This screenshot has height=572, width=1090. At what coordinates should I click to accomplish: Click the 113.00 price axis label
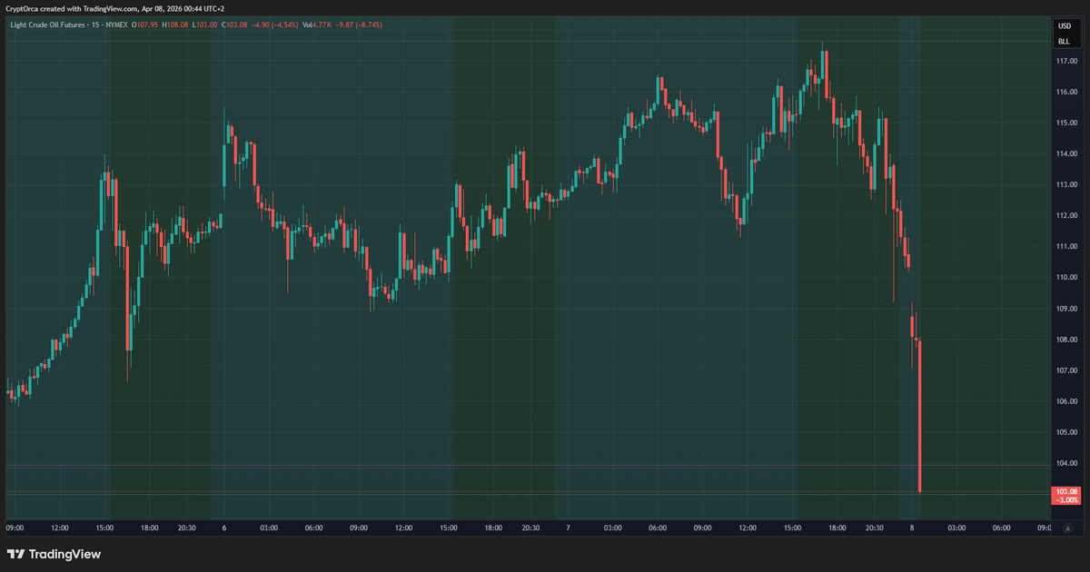click(x=1066, y=184)
